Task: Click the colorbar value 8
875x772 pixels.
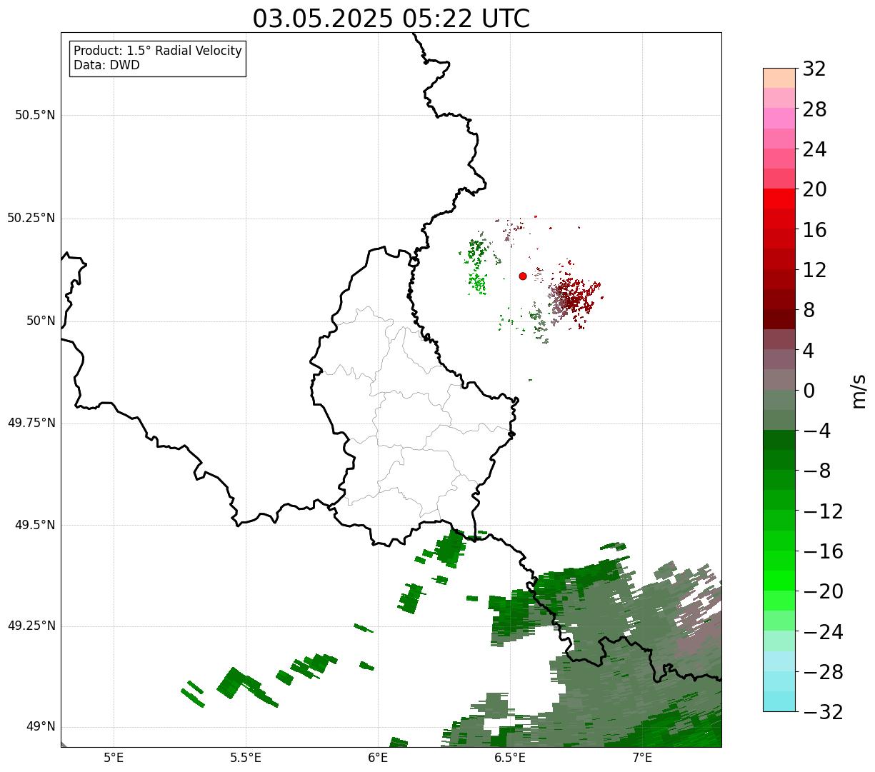Action: (x=809, y=310)
